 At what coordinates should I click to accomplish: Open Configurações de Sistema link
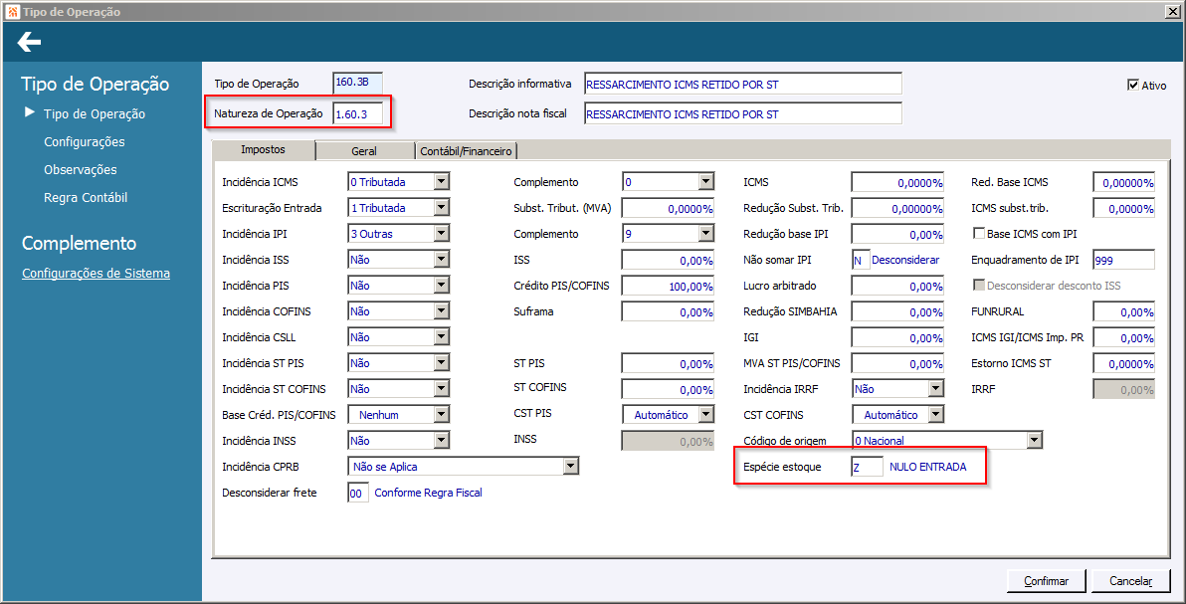click(96, 274)
